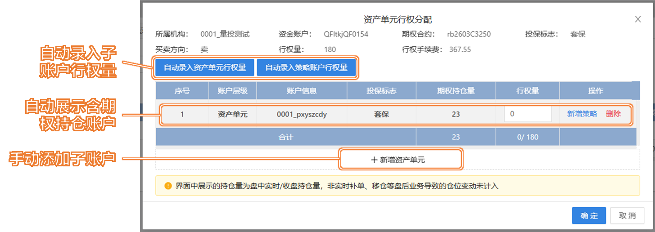This screenshot has height=232, width=655.
Task: Select the 资产单元 cell in row 1
Action: pos(233,114)
